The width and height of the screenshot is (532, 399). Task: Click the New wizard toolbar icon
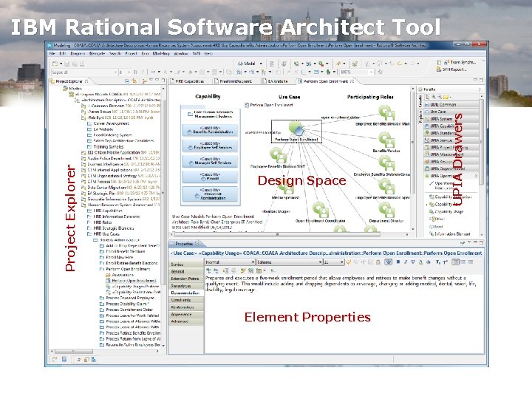55,64
